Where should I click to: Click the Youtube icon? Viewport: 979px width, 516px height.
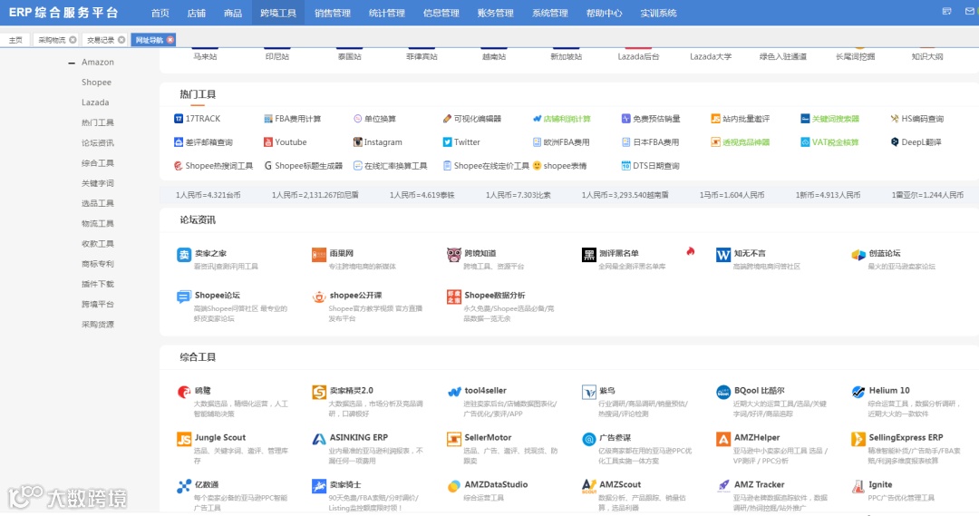pyautogui.click(x=267, y=142)
